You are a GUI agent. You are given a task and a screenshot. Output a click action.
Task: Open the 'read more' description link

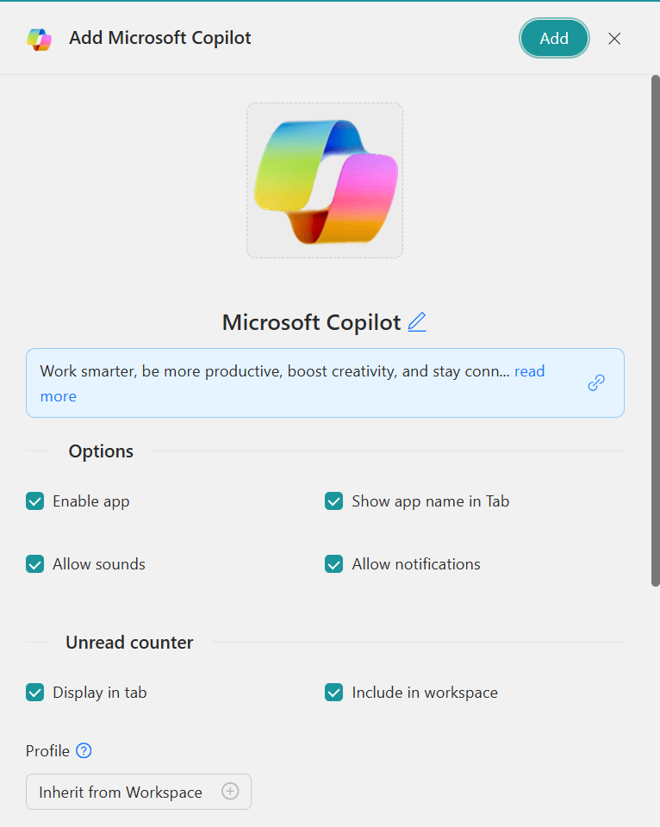click(529, 371)
